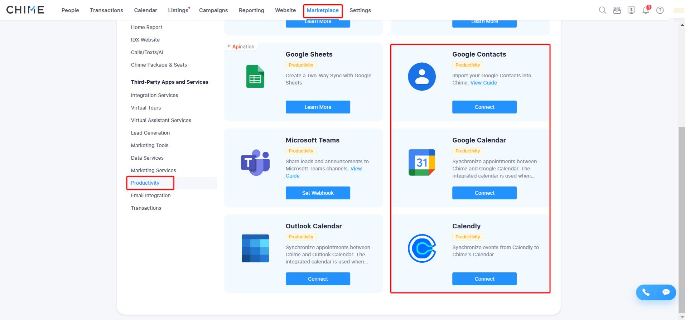
Task: Click the Apination badge on Google Sheets card
Action: pos(241,47)
